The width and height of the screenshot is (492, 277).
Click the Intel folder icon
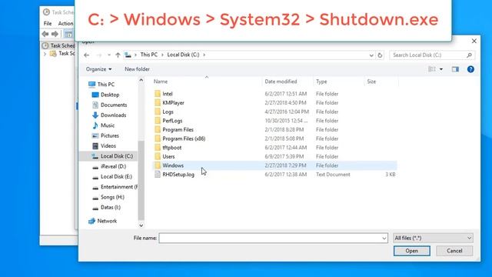[158, 94]
